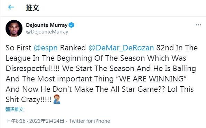The image size is (206, 128).
Task: Click the "82nd In The" text
Action: coord(177,48)
